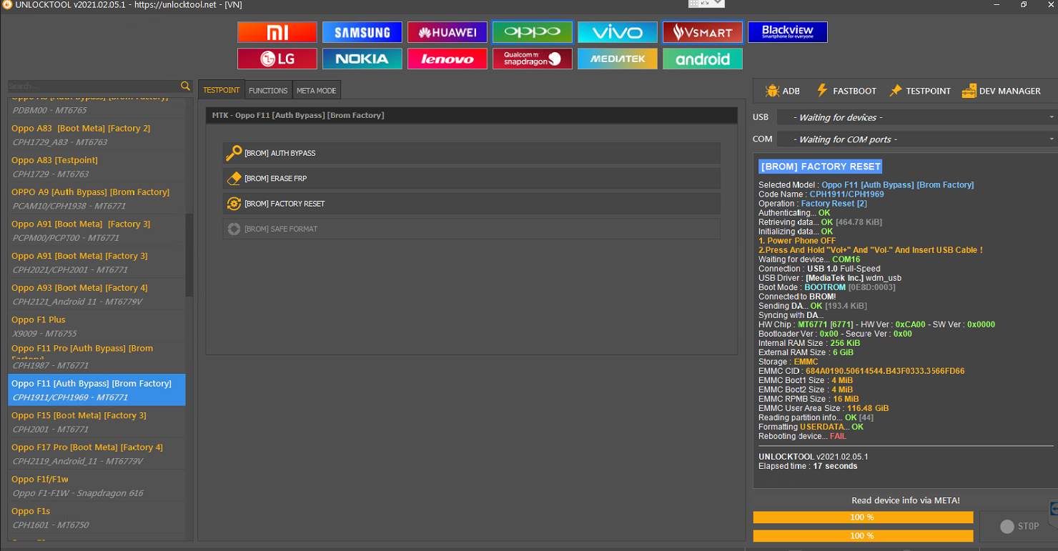Select Oppo F11 [Auth Bypass] [Brom Factory]
The width and height of the screenshot is (1058, 551).
[97, 390]
